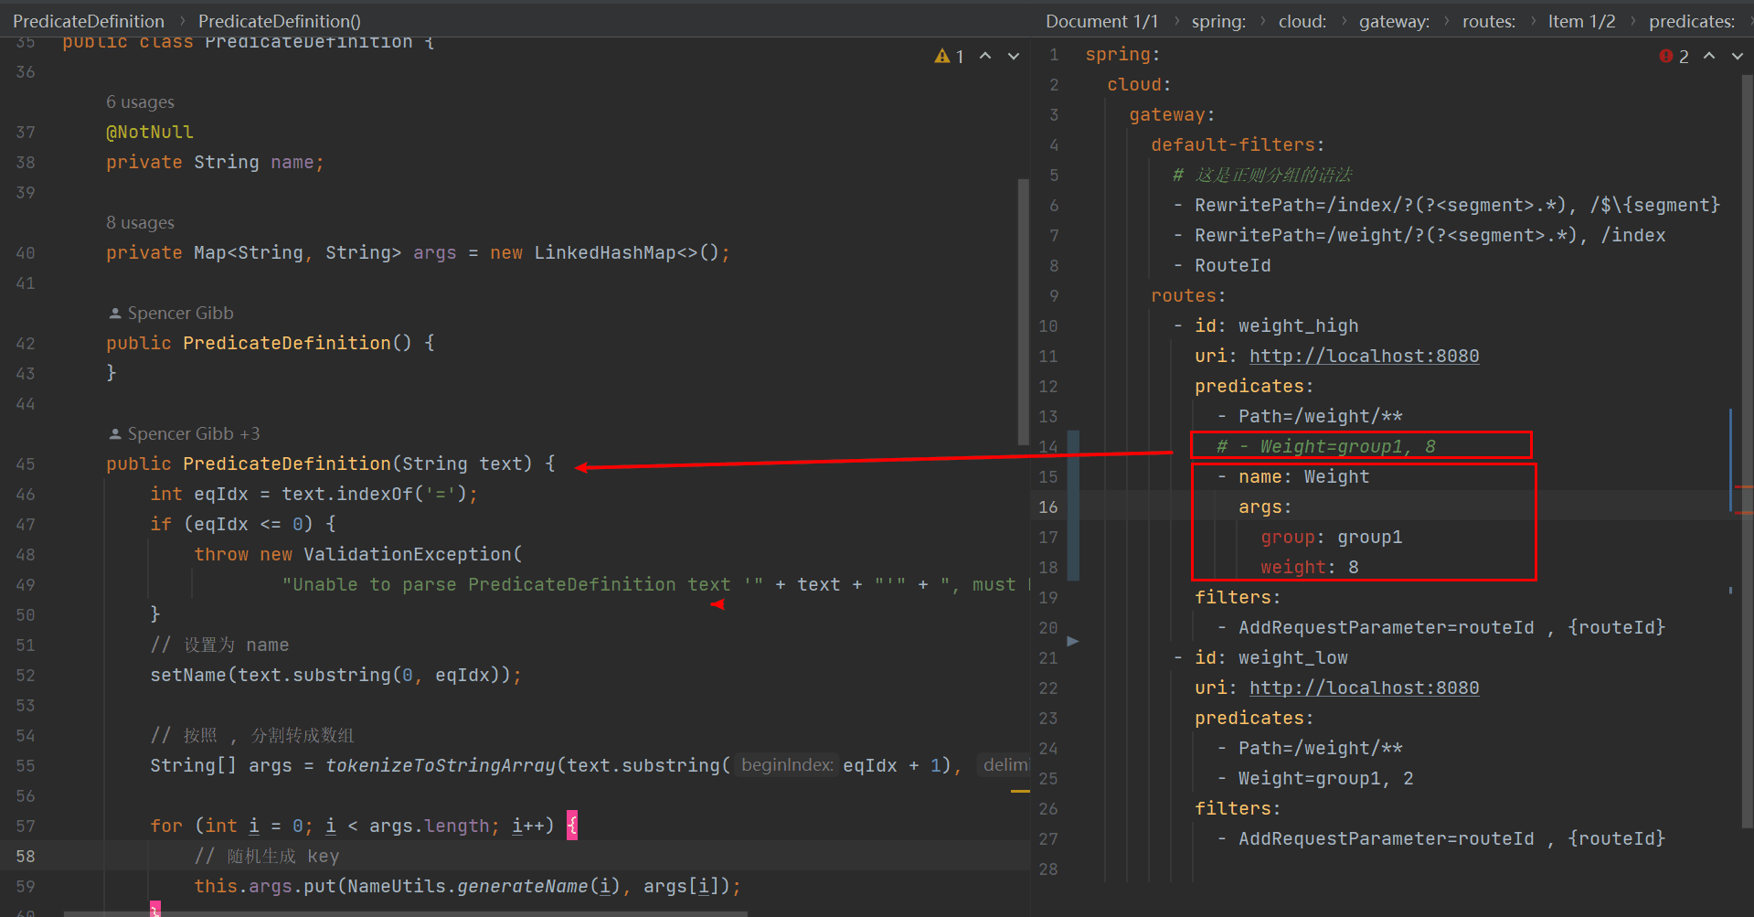Show the '8 usages' hint for args field

click(x=140, y=223)
